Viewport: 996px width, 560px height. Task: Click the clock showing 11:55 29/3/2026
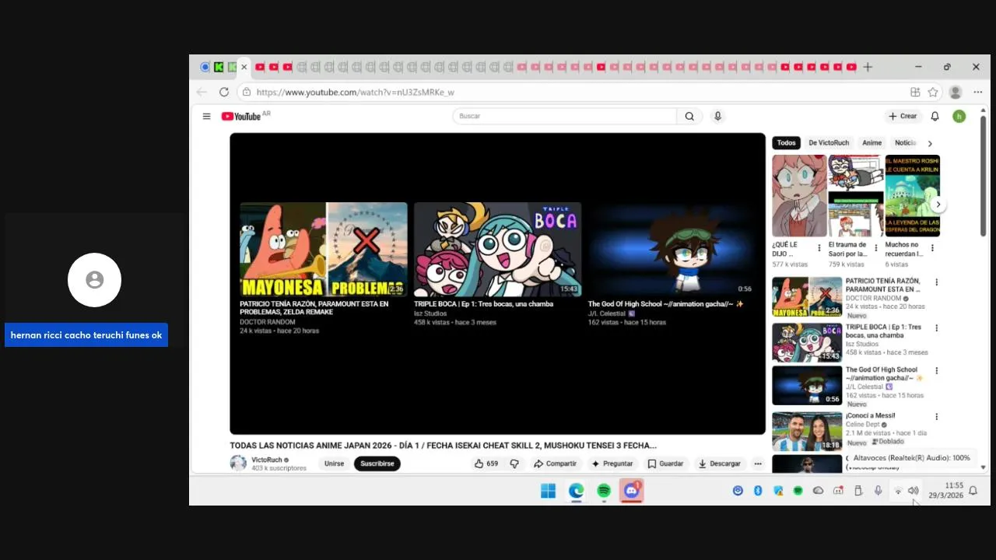[947, 491]
